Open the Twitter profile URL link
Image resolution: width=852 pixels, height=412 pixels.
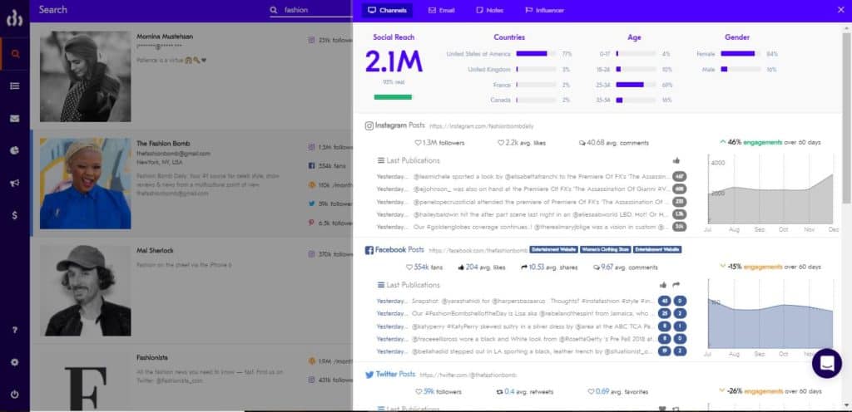(468, 375)
